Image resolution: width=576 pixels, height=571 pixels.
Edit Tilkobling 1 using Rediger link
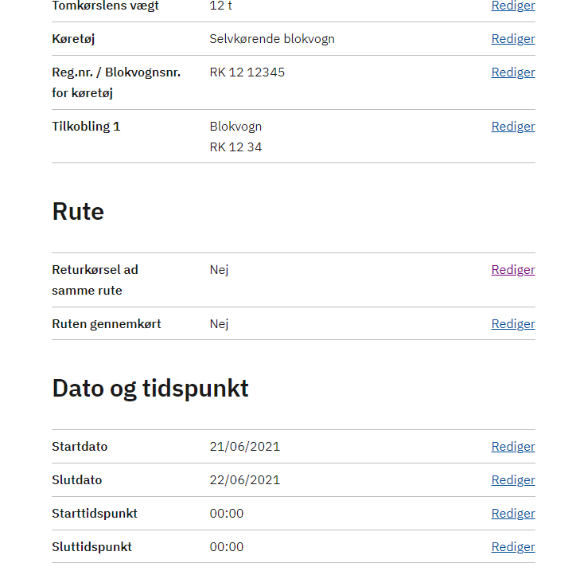(512, 127)
